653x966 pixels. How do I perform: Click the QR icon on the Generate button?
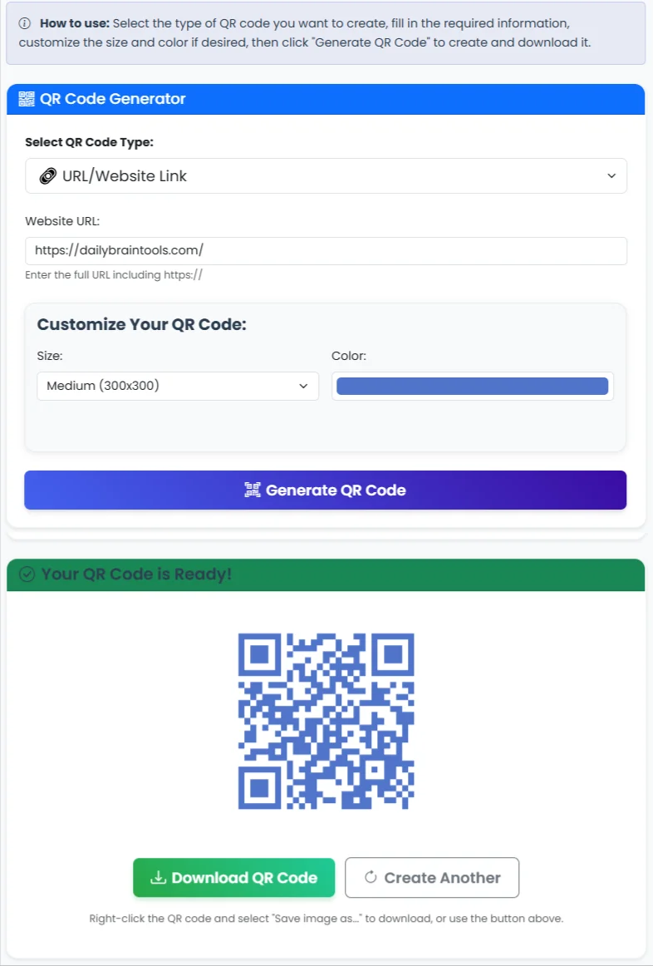tap(253, 490)
